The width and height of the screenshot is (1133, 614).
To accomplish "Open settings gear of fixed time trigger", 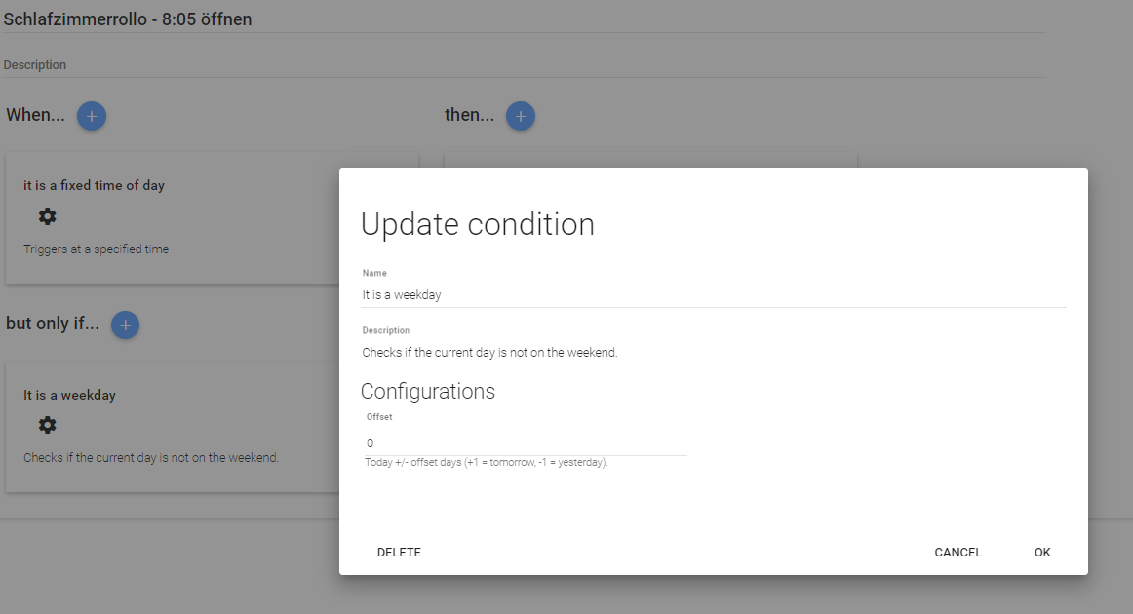I will [47, 216].
